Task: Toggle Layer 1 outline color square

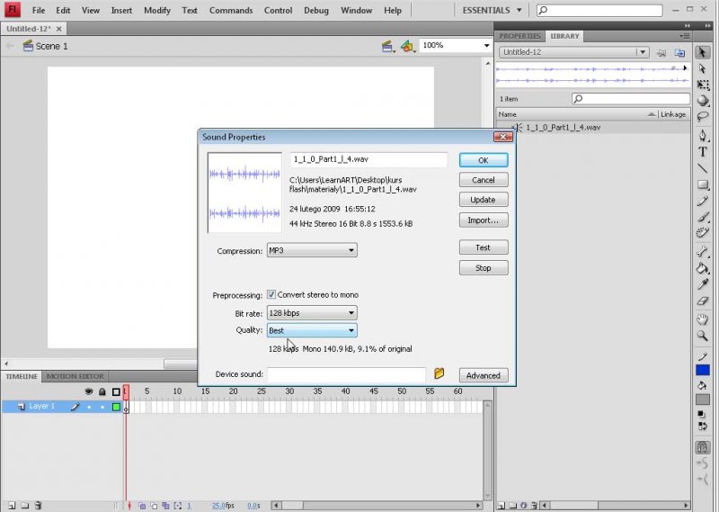Action: tap(116, 407)
